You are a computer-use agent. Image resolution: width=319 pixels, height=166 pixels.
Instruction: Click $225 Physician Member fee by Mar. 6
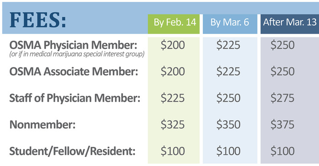pyautogui.click(x=228, y=45)
